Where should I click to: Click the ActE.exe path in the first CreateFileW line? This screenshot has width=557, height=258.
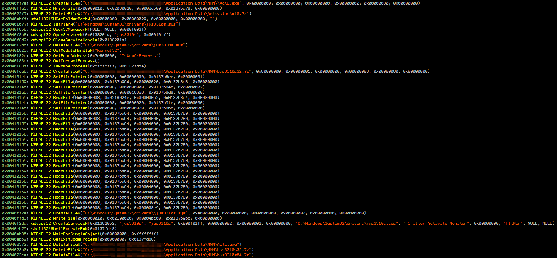click(x=203, y=3)
